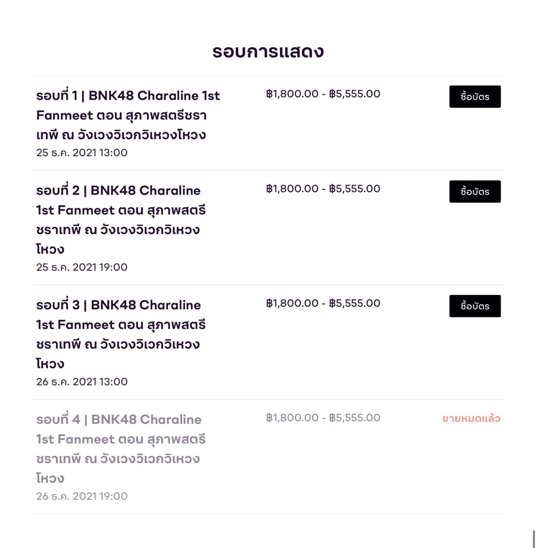Image resolution: width=537 pixels, height=548 pixels.
Task: Click the page scrollbar thumb at bottom right
Action: click(533, 539)
